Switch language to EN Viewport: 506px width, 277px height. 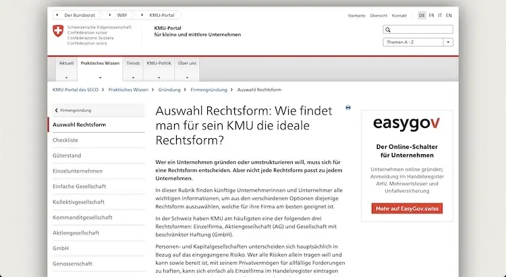[x=449, y=16]
